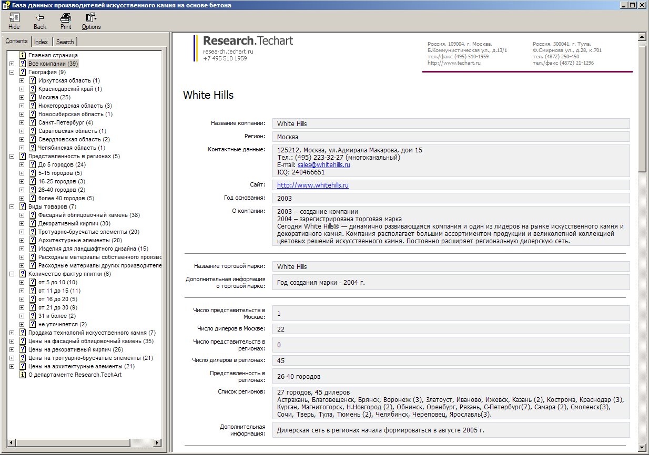The image size is (649, 455).
Task: Open the sales@whitehills.ru email link
Action: pos(324,164)
